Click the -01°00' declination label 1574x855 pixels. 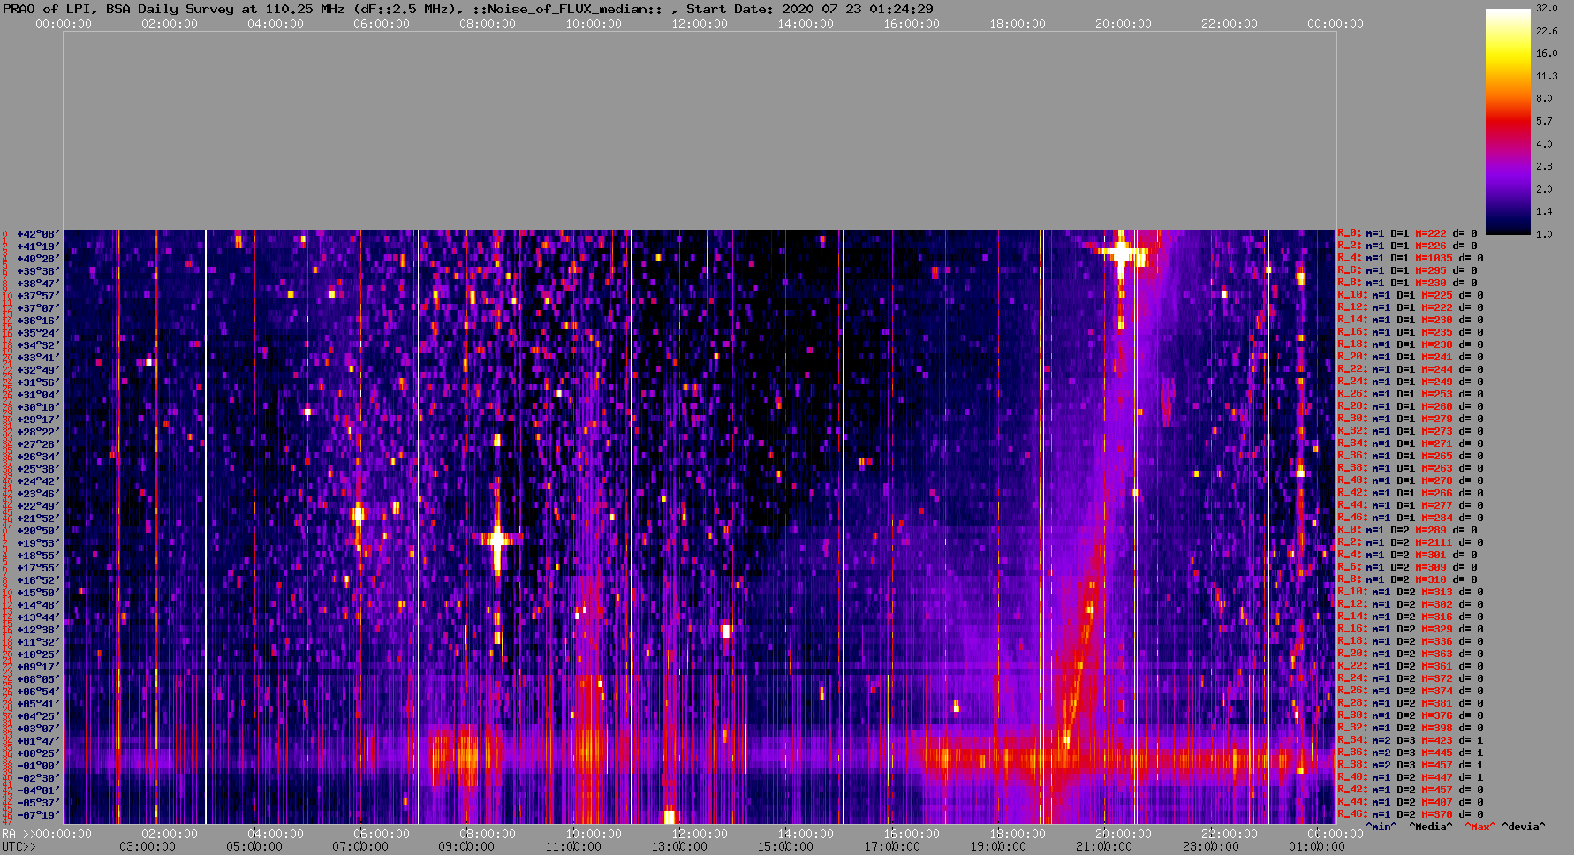point(39,766)
